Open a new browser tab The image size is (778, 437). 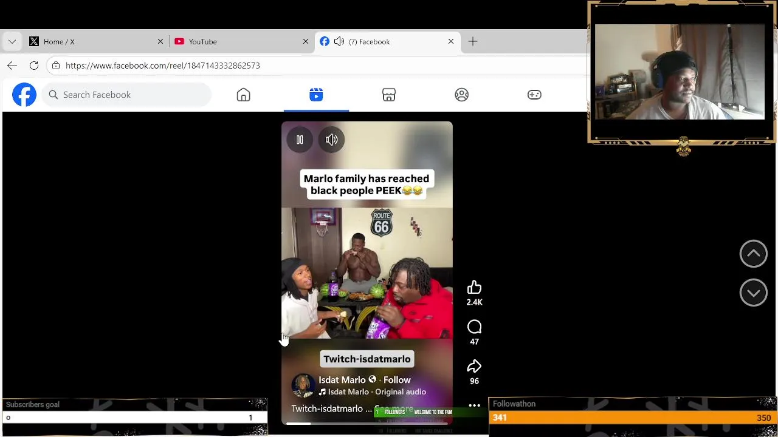point(473,41)
